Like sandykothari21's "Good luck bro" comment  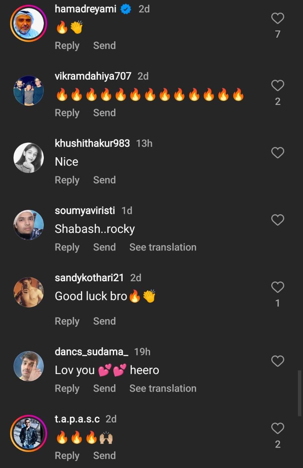[x=277, y=287]
